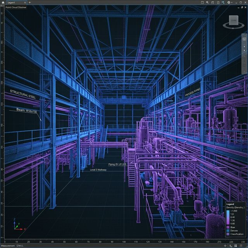Select the PROCESS PIPING annotation label

click(x=193, y=92)
